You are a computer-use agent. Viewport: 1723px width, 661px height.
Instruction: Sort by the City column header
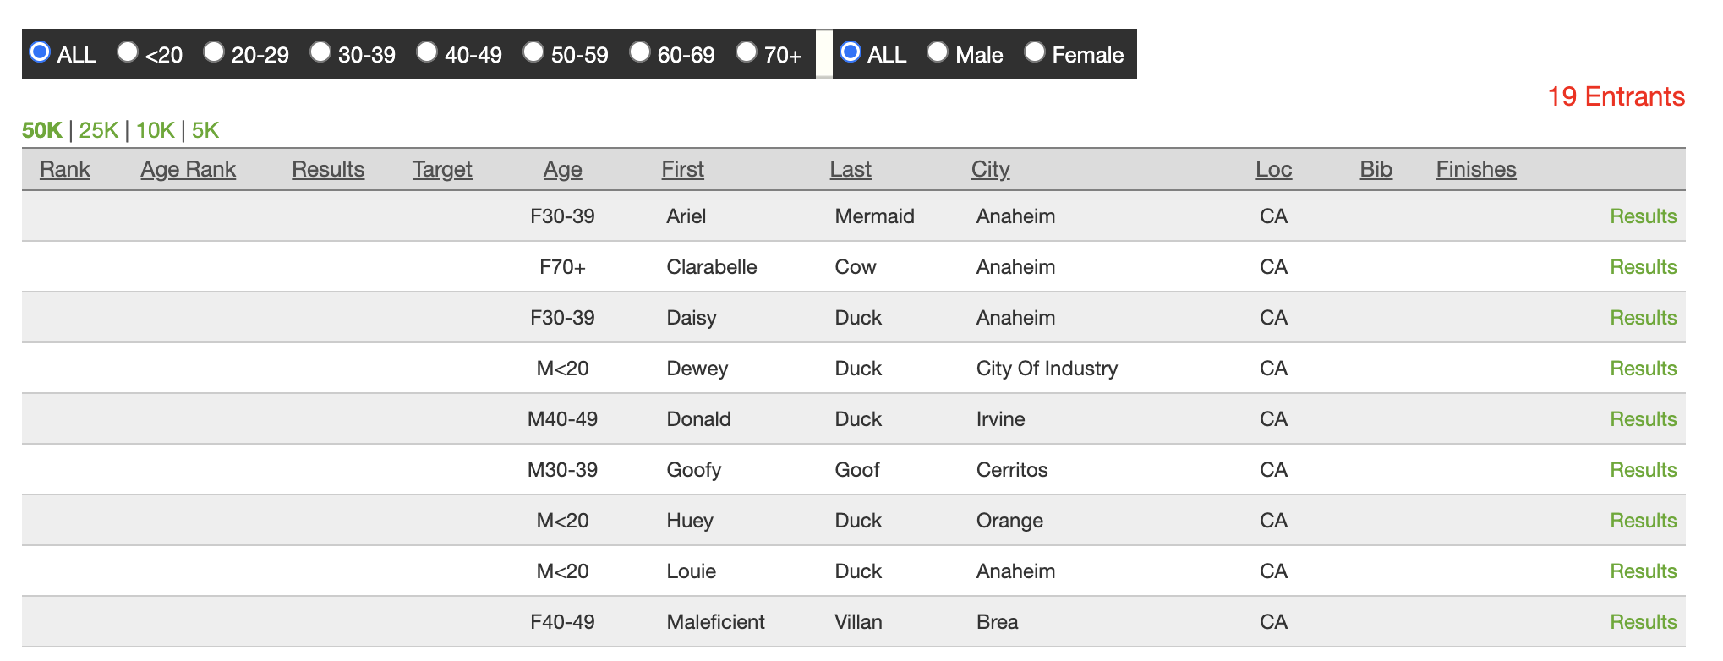pos(990,169)
